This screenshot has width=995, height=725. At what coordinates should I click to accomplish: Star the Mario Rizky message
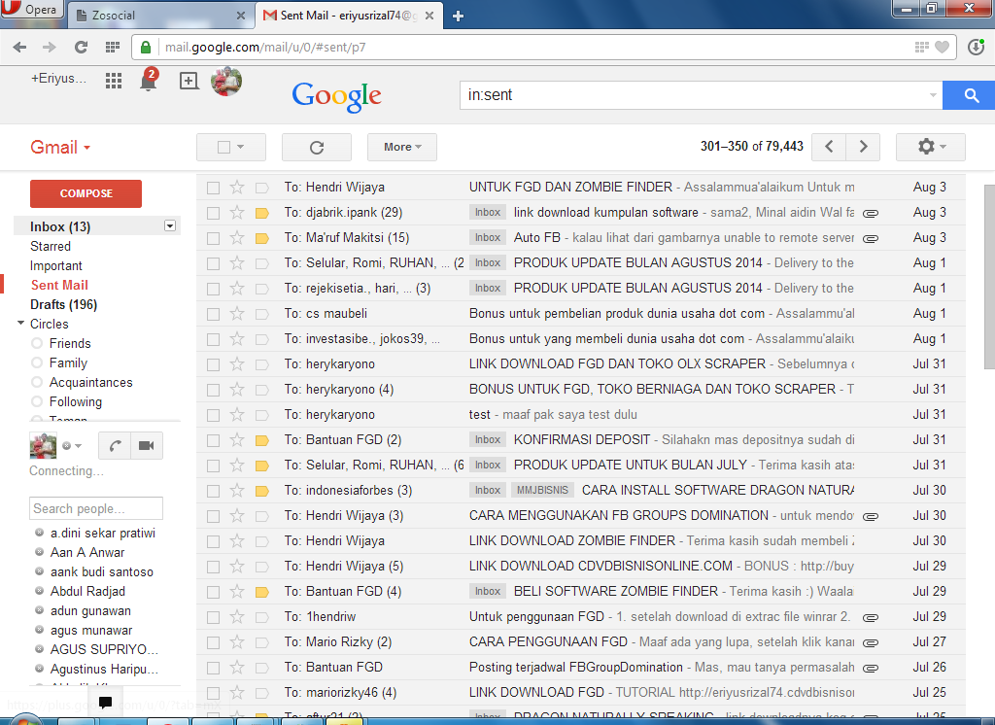237,641
